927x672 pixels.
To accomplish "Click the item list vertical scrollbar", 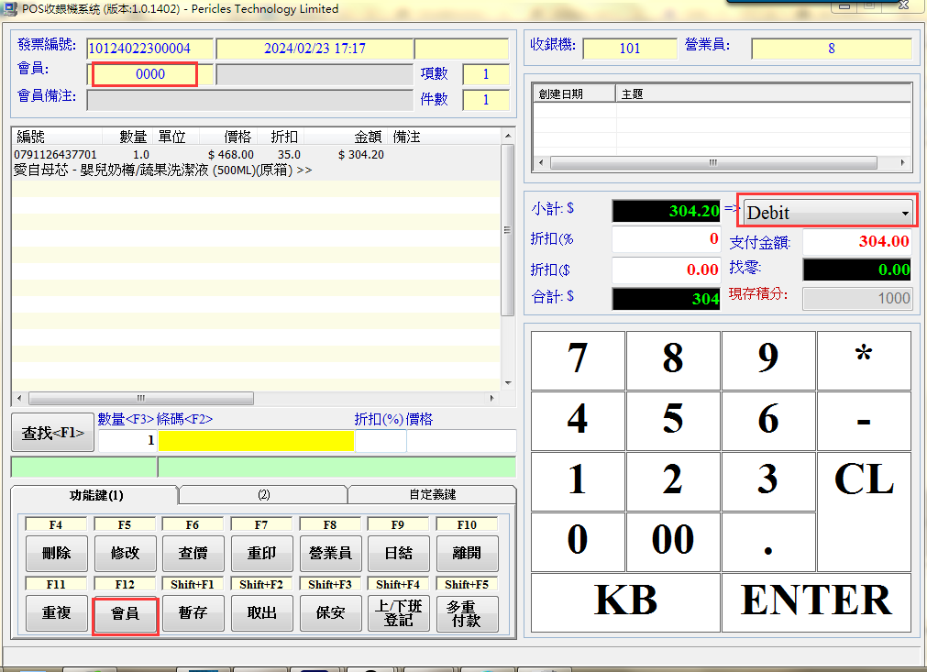I will 507,230.
